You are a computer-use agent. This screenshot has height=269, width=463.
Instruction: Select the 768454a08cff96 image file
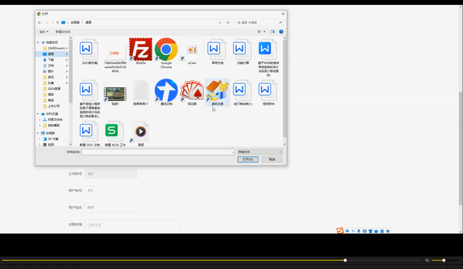[x=115, y=53]
